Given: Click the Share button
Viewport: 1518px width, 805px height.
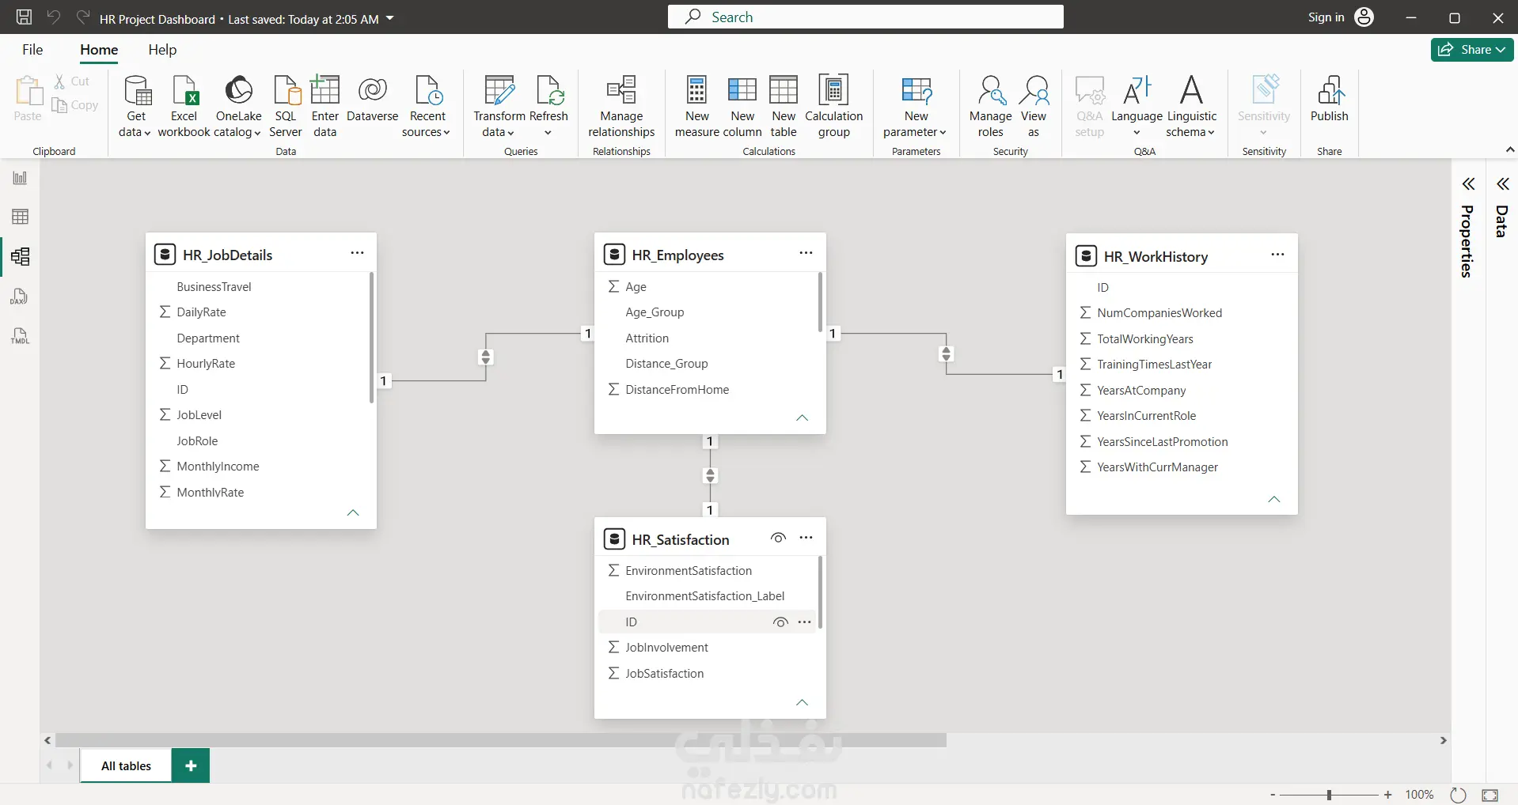Looking at the screenshot, I should coord(1472,50).
